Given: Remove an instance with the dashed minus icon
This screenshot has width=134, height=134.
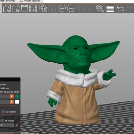Looking at the screenshot, I should 71,8.
